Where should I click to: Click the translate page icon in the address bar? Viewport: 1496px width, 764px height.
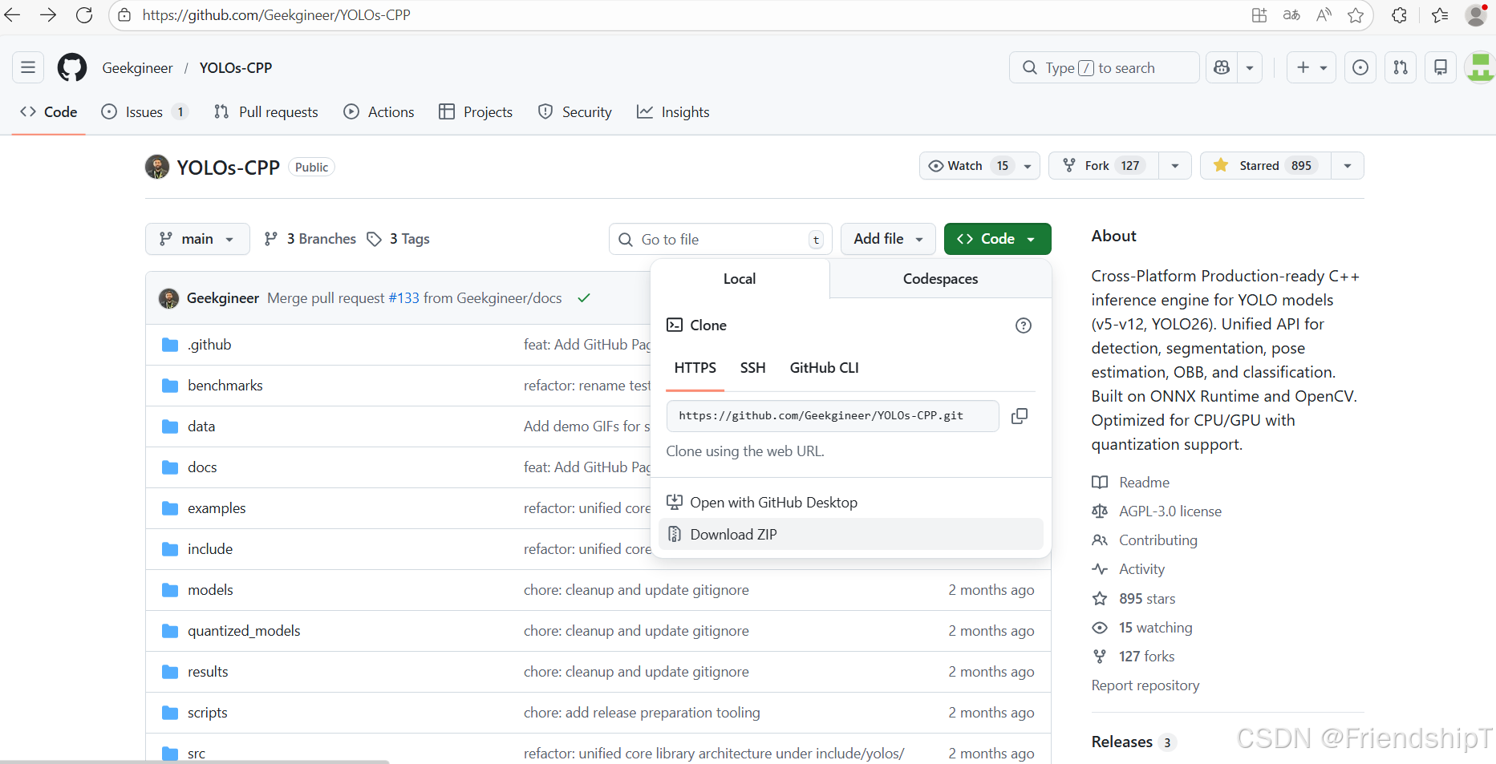(1291, 15)
